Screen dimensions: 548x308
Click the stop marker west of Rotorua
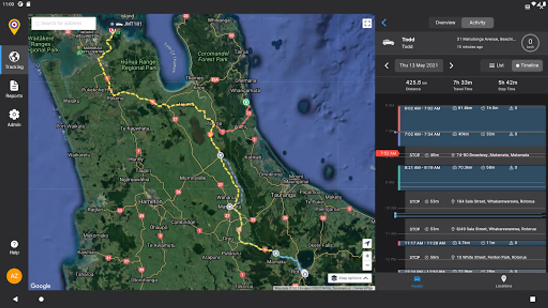pyautogui.click(x=276, y=253)
